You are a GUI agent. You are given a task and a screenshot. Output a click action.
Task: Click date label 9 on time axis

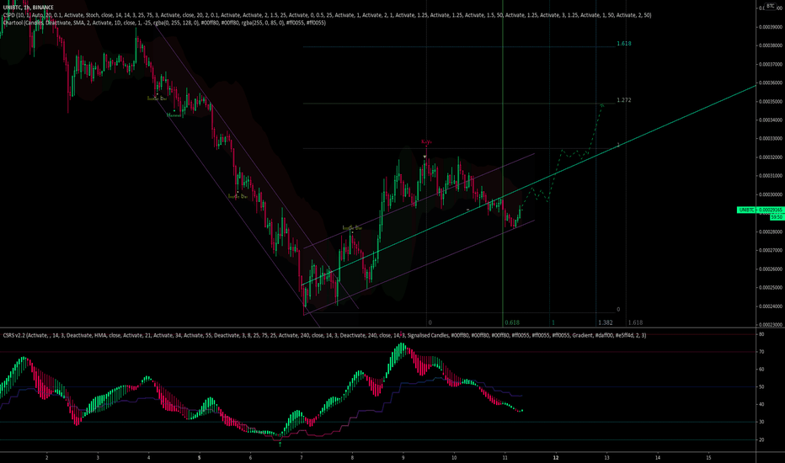pyautogui.click(x=403, y=457)
